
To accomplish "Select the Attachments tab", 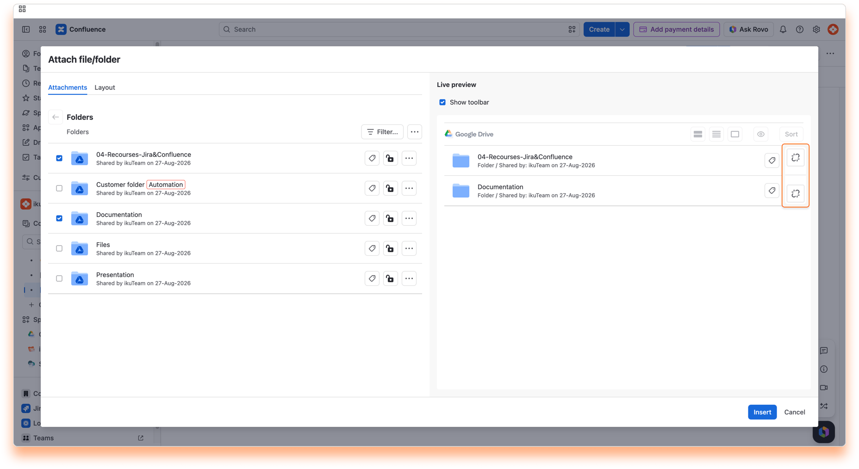I will point(68,87).
